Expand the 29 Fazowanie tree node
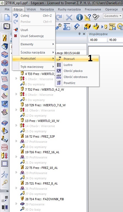Image resolution: width=123 pixels, height=212 pixels. pyautogui.click(x=16, y=203)
